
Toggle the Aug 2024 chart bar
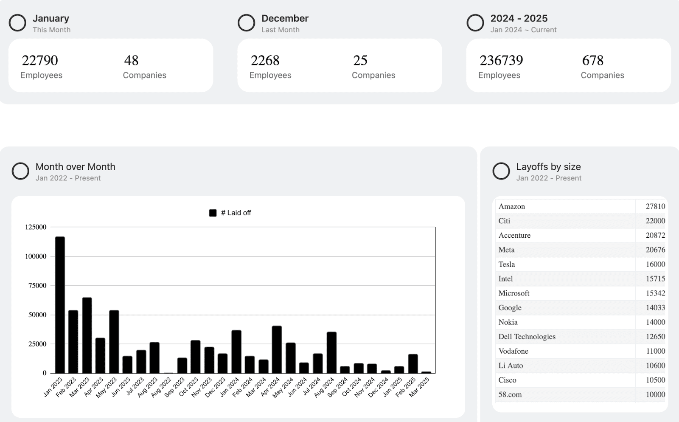click(x=331, y=352)
